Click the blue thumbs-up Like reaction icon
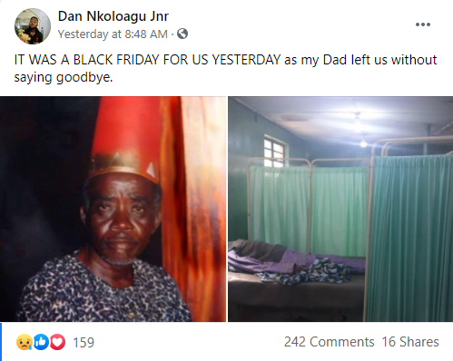The height and width of the screenshot is (361, 453). coord(41,342)
